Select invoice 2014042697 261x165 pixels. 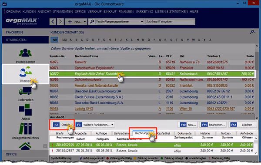(151, 151)
